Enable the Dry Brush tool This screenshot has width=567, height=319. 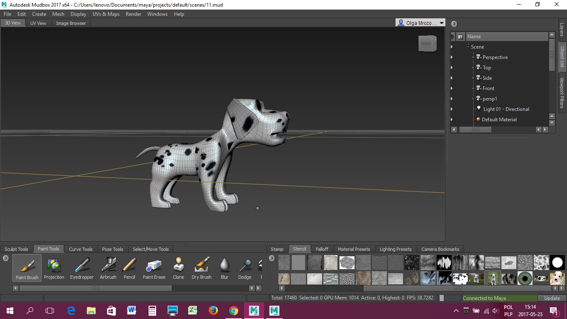[x=201, y=267]
